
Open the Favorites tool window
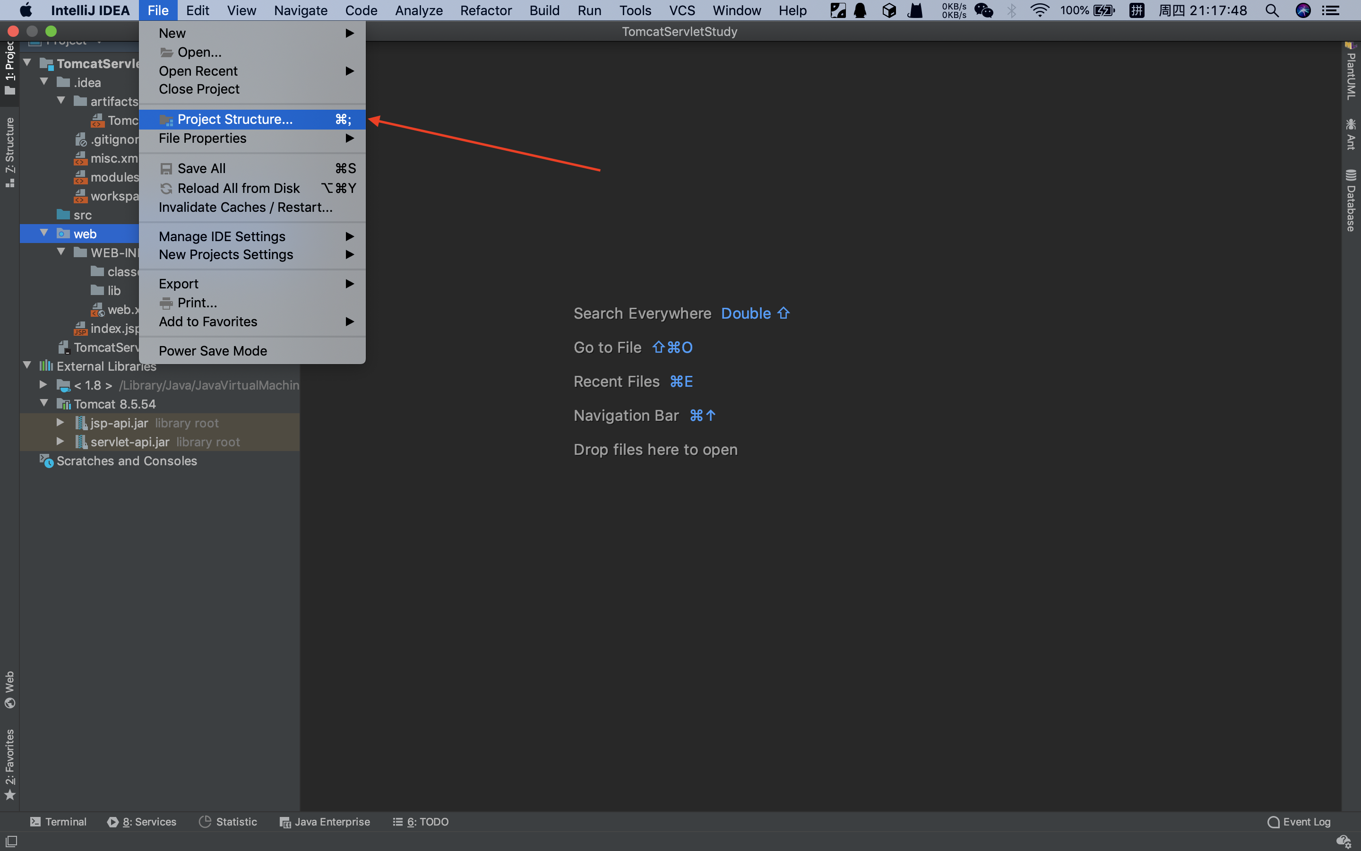tap(9, 764)
